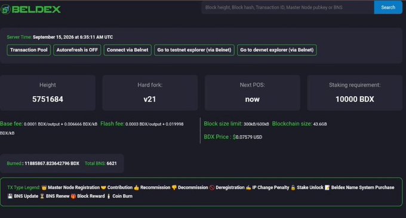Viewport: 406px width, 218px height.
Task: Go to devnet explorer via Belnet
Action: click(277, 50)
